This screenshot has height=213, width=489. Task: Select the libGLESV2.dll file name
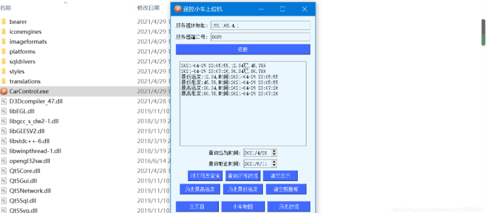click(27, 131)
